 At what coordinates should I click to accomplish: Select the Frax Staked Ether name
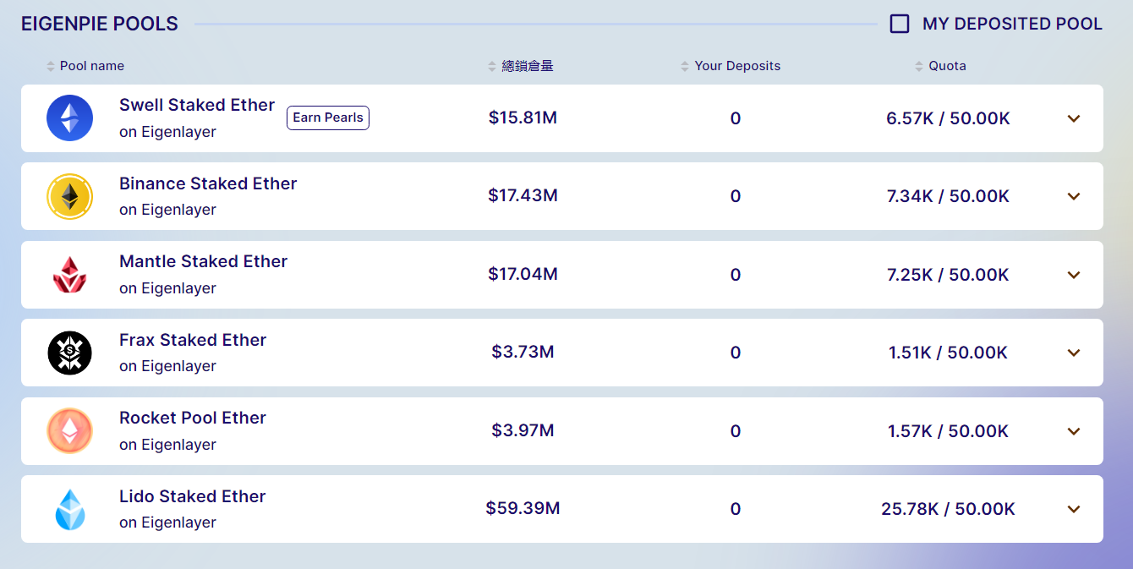[x=193, y=340]
